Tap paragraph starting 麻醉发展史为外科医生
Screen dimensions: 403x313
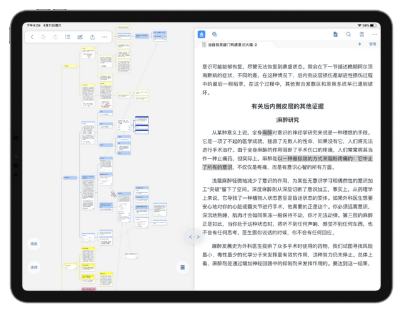coord(287,255)
